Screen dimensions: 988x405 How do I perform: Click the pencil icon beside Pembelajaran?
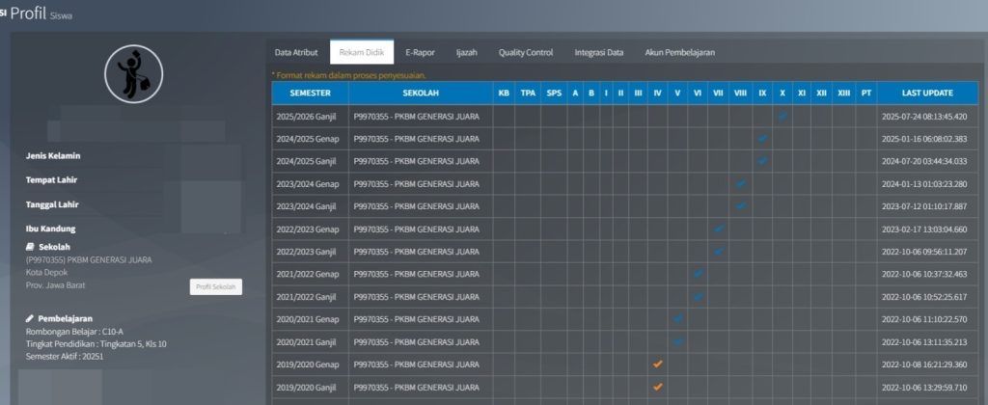coord(30,318)
